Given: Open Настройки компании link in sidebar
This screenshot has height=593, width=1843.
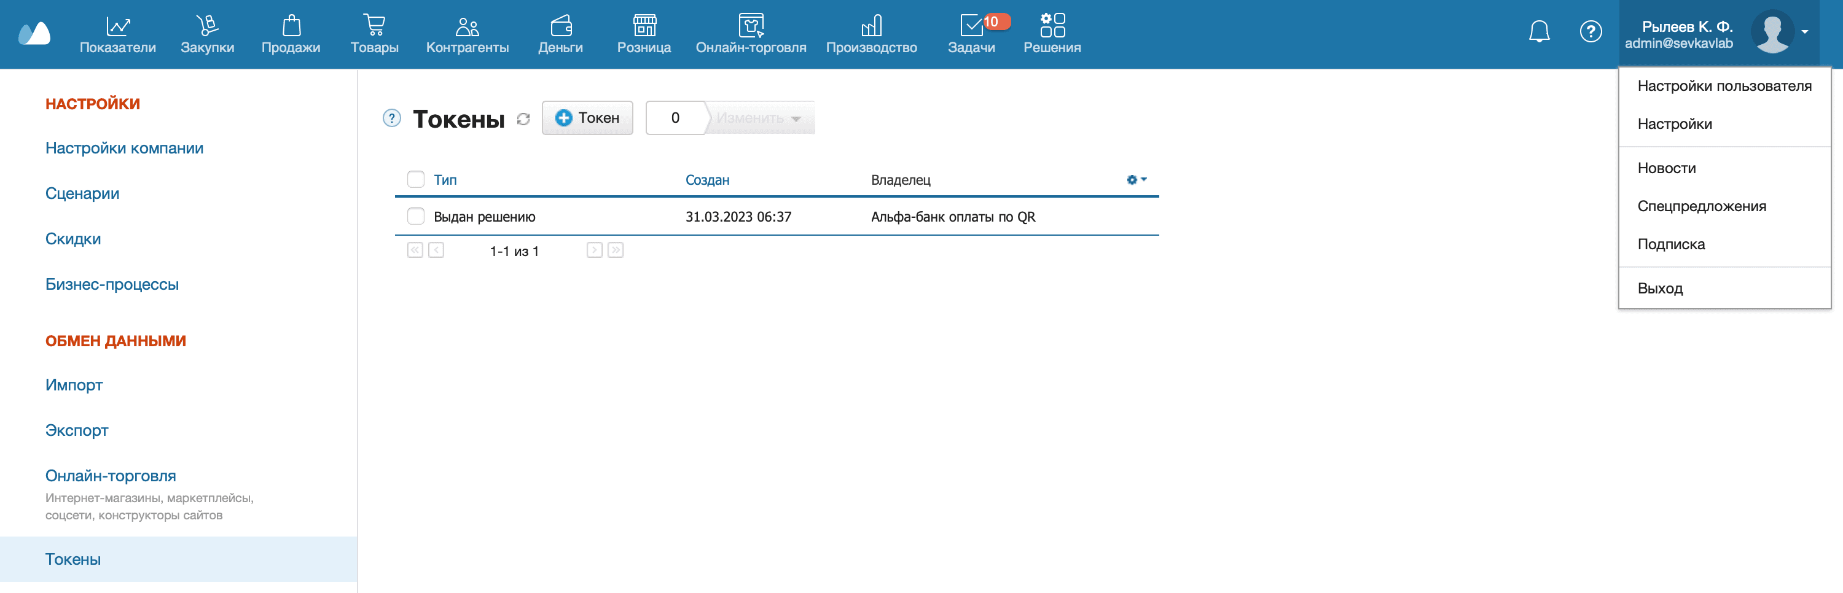Looking at the screenshot, I should [x=123, y=148].
